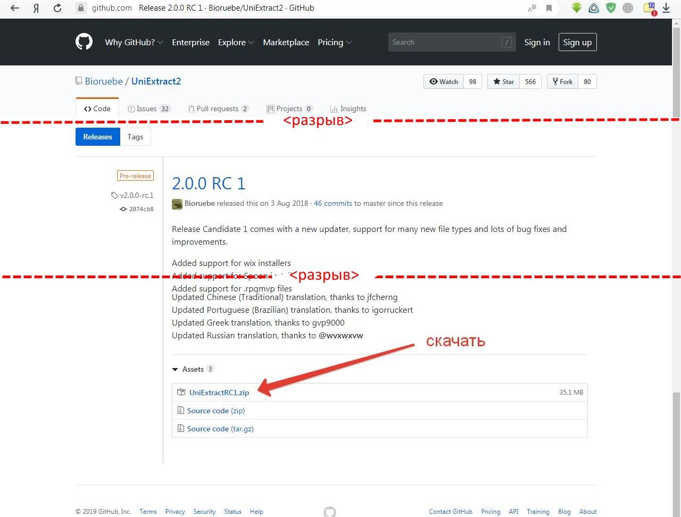This screenshot has width=681, height=517.
Task: Open the Explore dropdown menu
Action: coord(236,43)
